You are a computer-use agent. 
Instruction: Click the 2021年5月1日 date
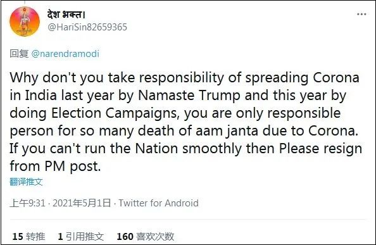[82, 203]
